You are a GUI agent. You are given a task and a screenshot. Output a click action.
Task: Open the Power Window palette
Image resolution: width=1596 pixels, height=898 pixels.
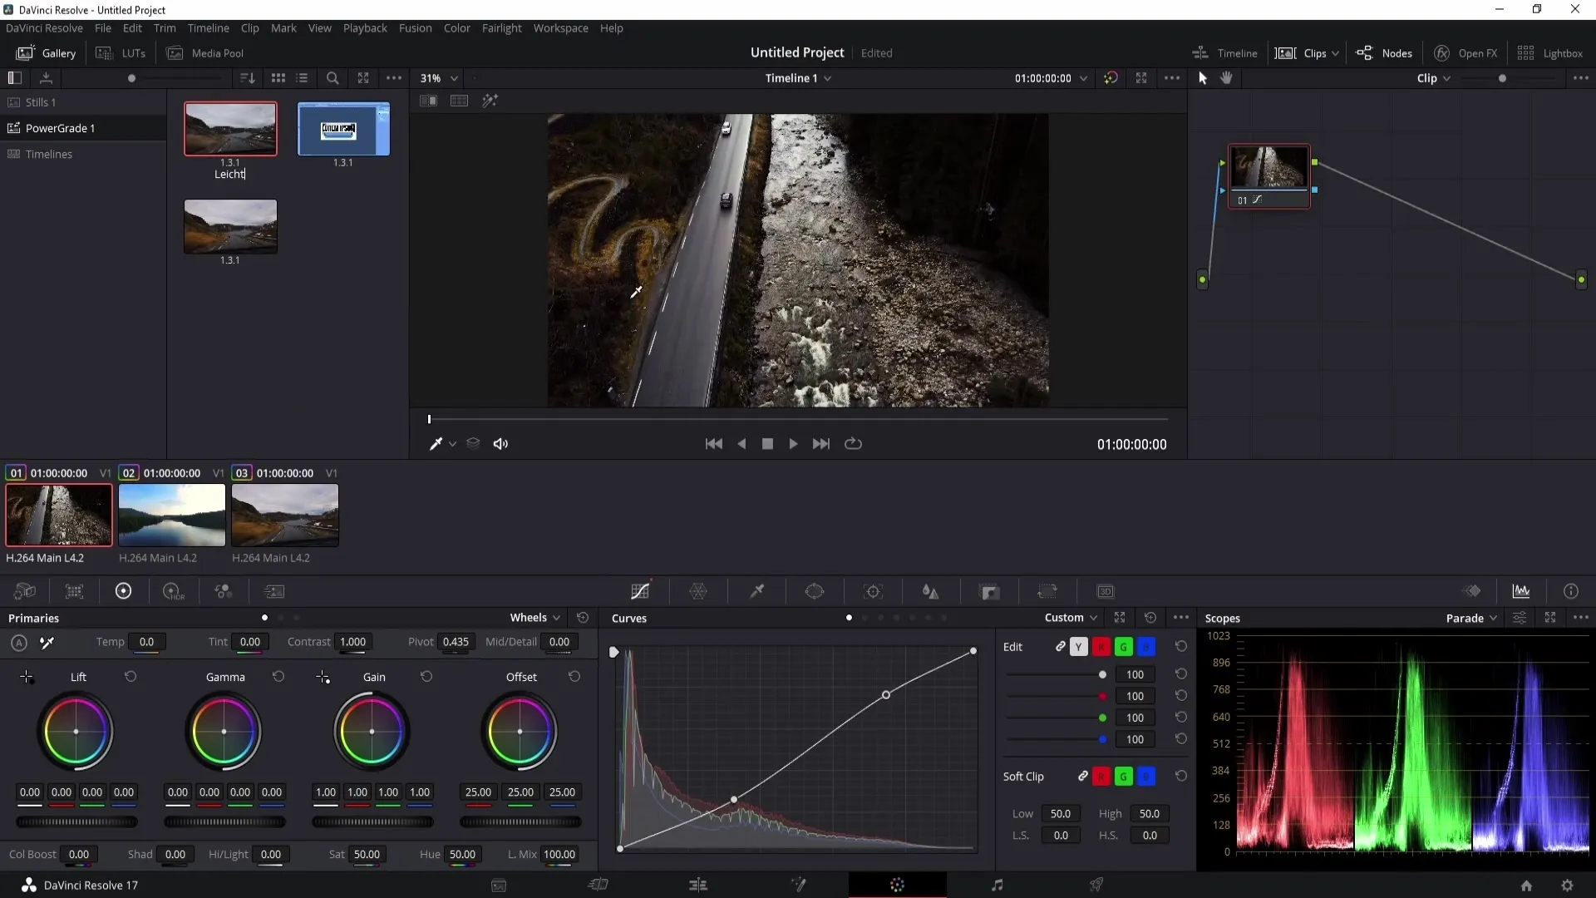815,591
